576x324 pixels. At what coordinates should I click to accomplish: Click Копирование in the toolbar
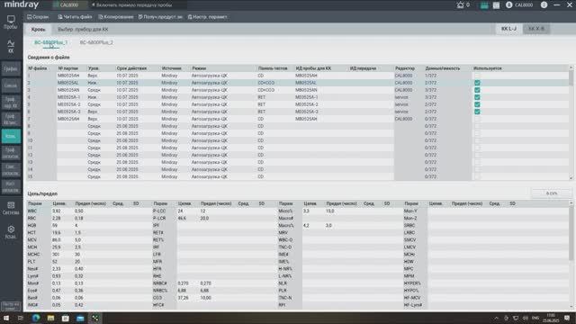pyautogui.click(x=116, y=17)
